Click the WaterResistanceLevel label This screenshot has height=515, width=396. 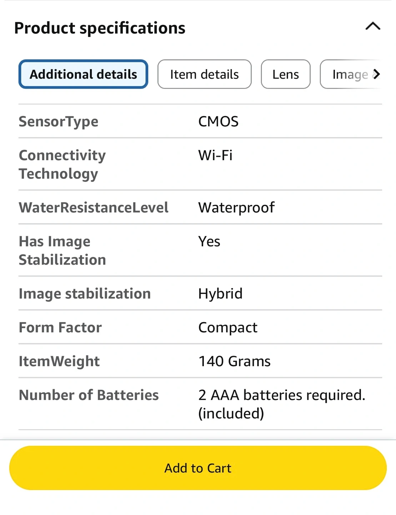click(x=94, y=208)
